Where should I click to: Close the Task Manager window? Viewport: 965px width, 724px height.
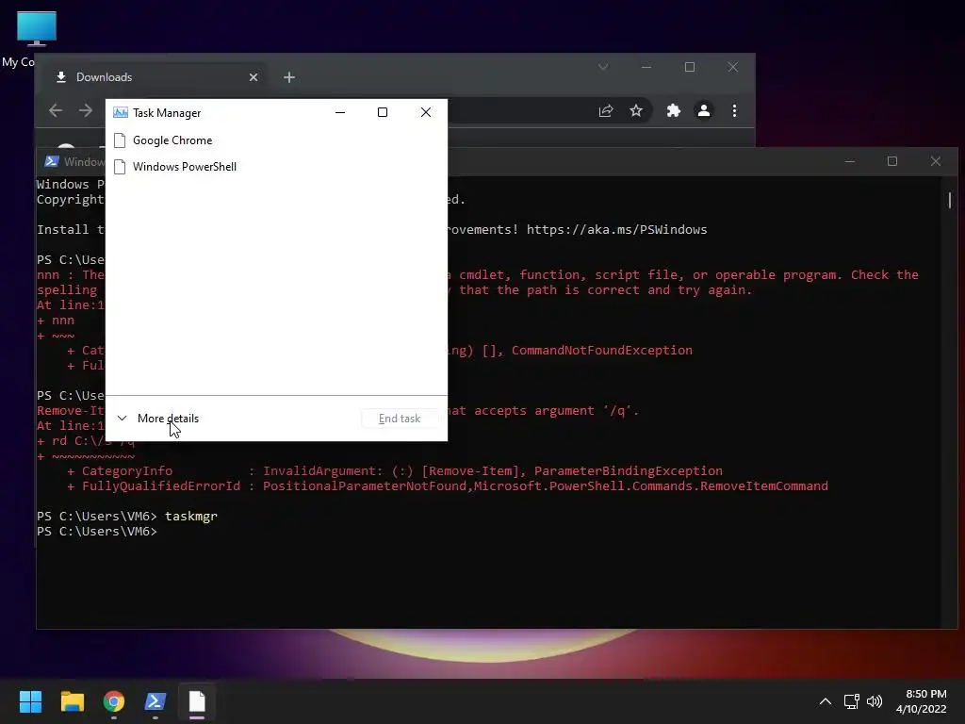[x=426, y=113]
